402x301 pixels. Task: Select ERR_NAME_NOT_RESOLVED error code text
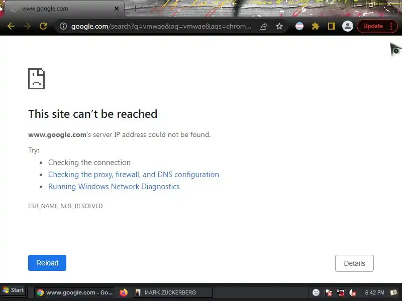coord(65,206)
